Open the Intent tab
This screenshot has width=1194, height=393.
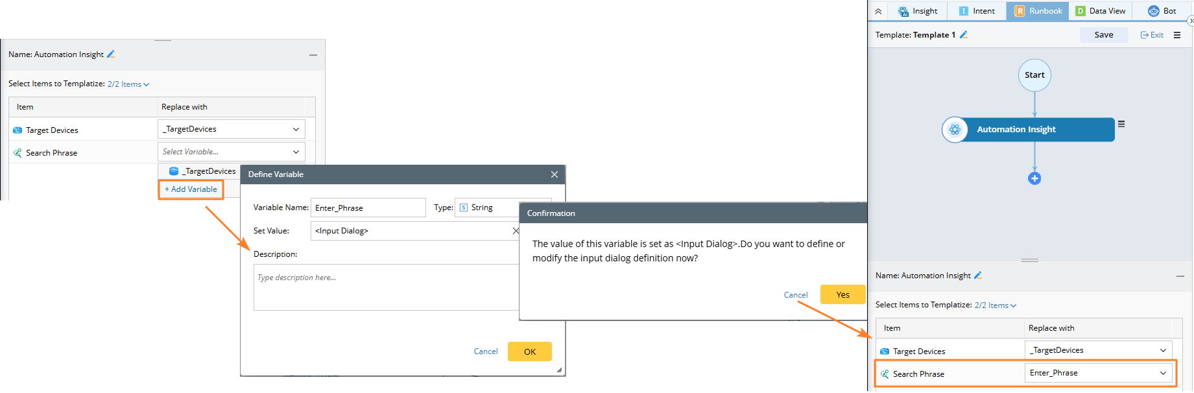[977, 11]
